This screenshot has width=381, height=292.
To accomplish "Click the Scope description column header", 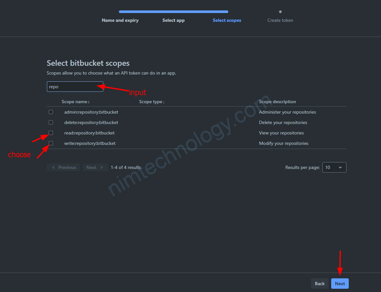I will [x=277, y=102].
